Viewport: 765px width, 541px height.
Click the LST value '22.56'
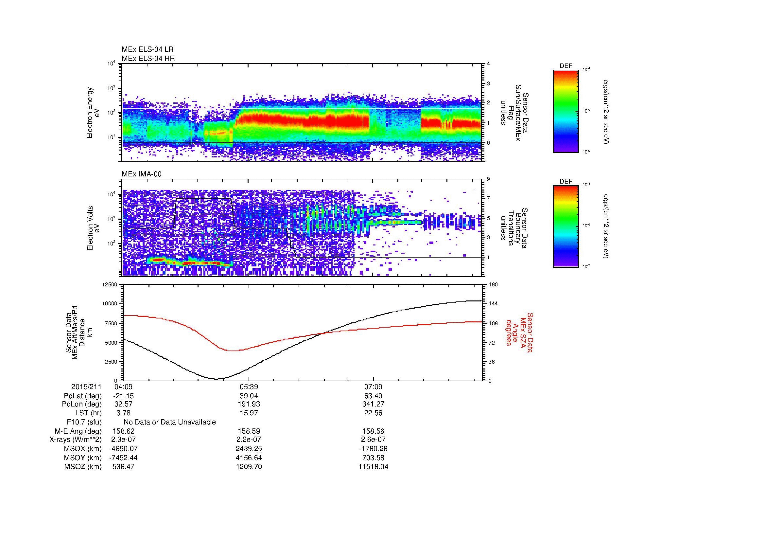click(373, 413)
